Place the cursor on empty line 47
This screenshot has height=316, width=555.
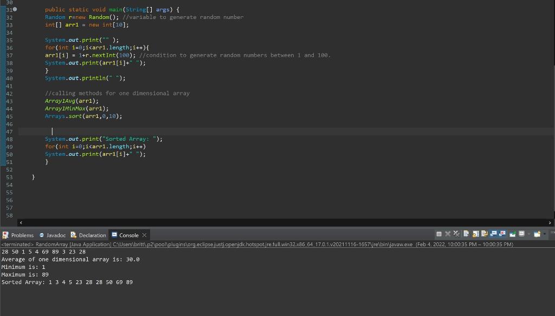(x=53, y=131)
